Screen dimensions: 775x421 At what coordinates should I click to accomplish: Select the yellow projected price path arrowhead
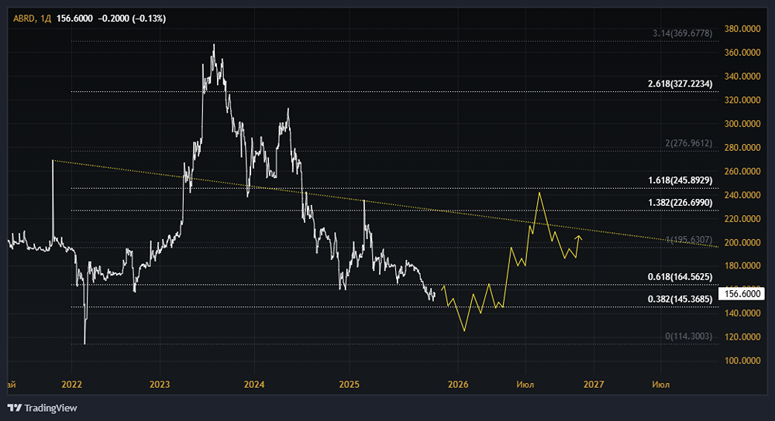[579, 238]
